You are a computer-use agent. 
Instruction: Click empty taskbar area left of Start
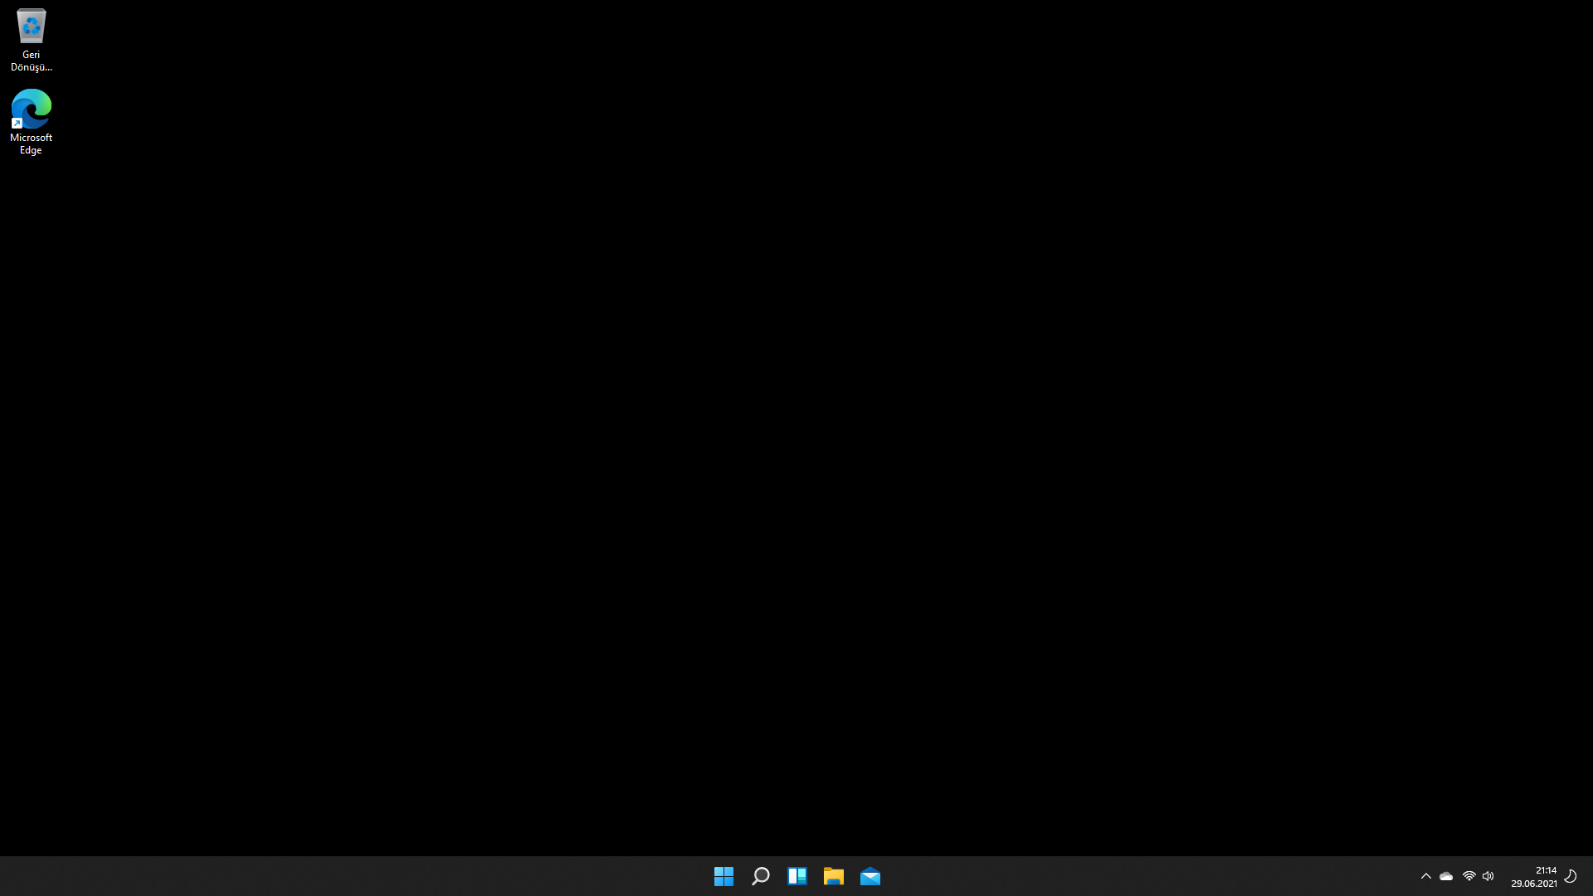(x=332, y=876)
